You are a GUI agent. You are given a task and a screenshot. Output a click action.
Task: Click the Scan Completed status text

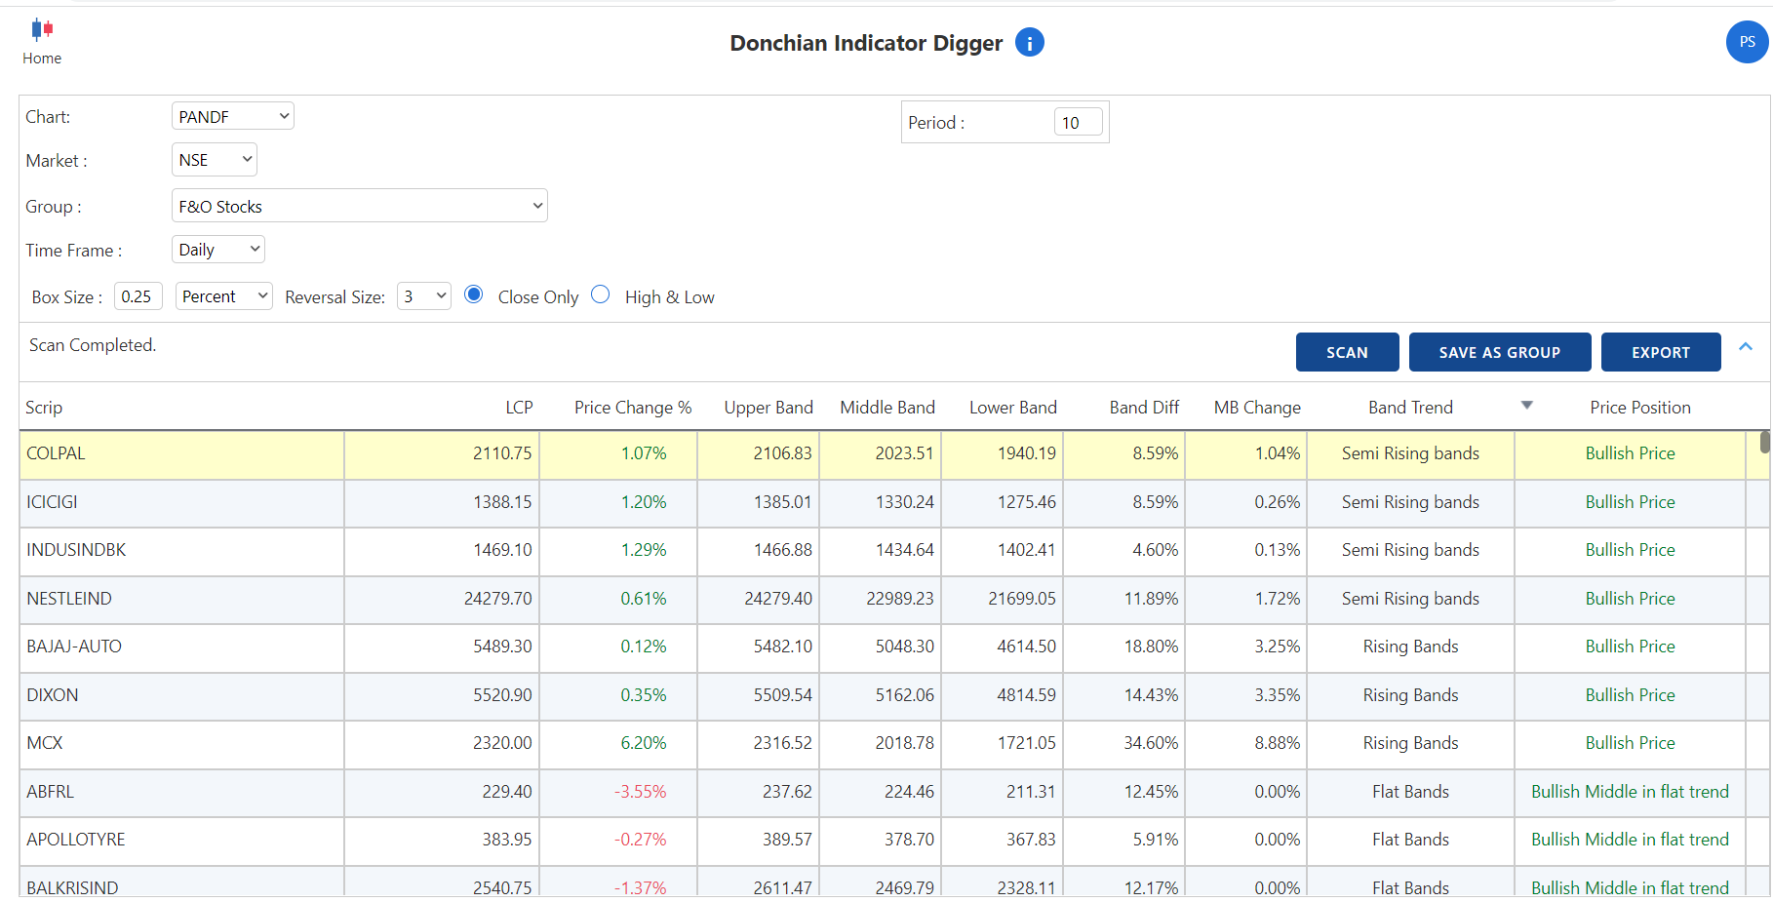pos(93,345)
